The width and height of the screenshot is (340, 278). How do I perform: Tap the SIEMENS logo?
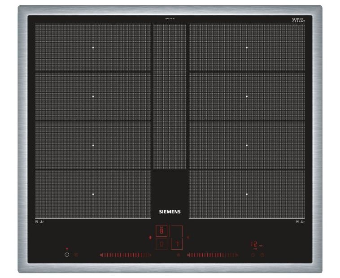click(170, 212)
